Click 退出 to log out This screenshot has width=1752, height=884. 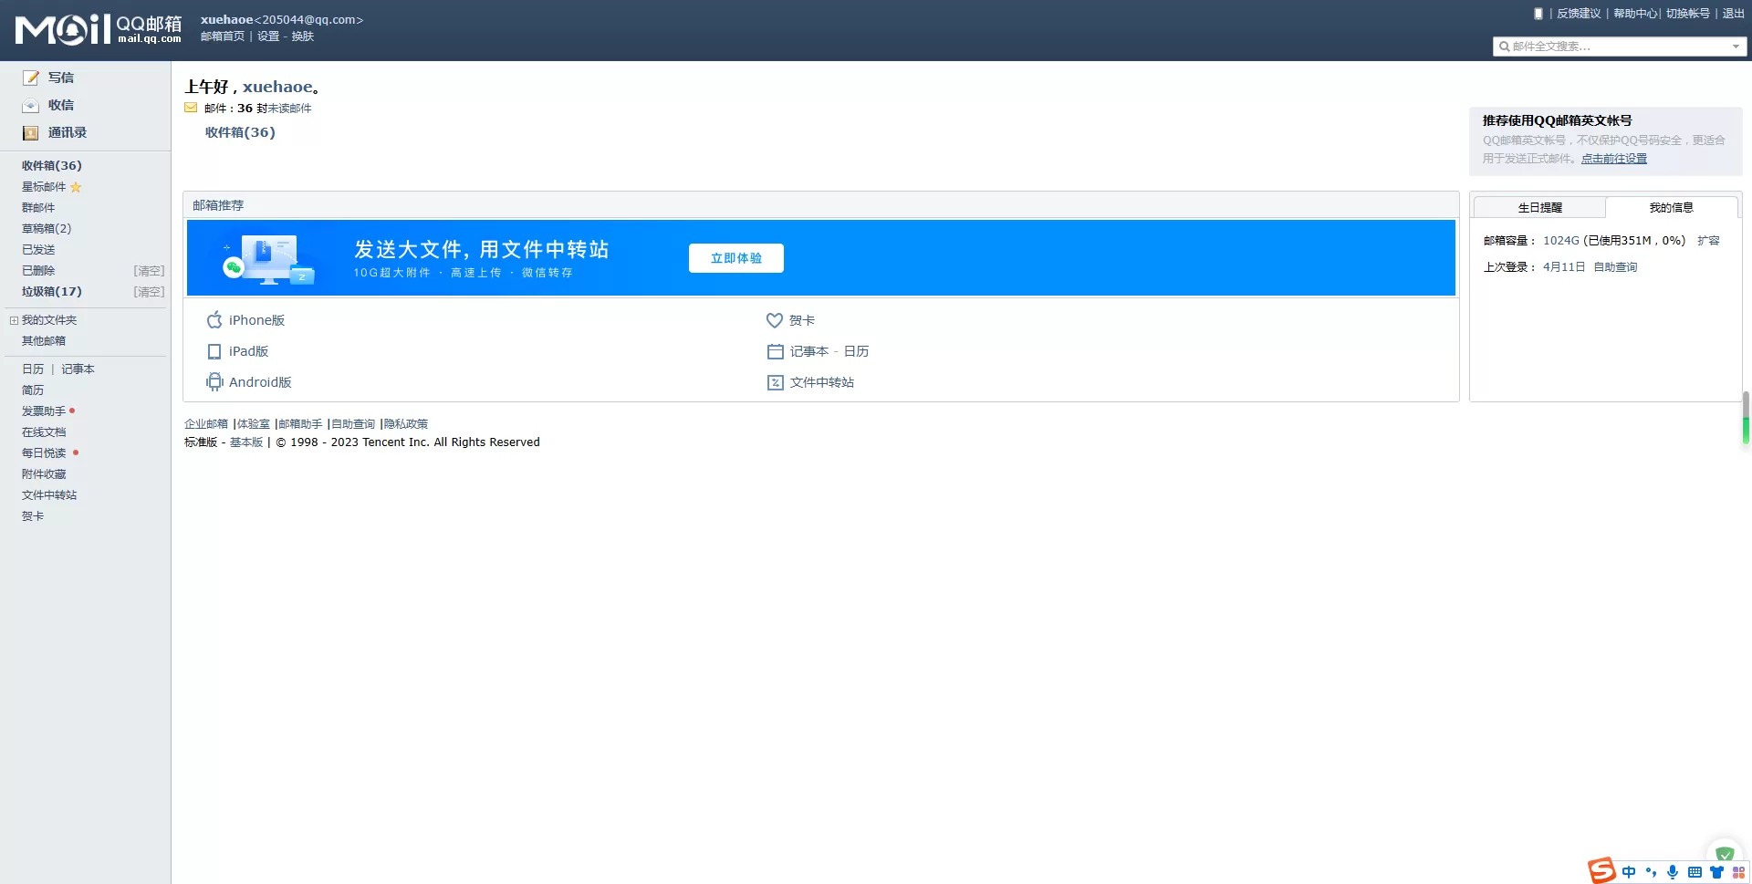click(x=1733, y=14)
